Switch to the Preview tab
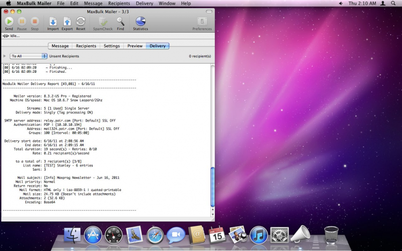The height and width of the screenshot is (251, 402). pos(135,46)
